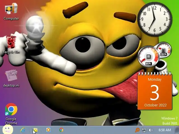Open Windows Explorer folder in the taskbar
Viewport: 179px width, 134px height.
(36, 130)
